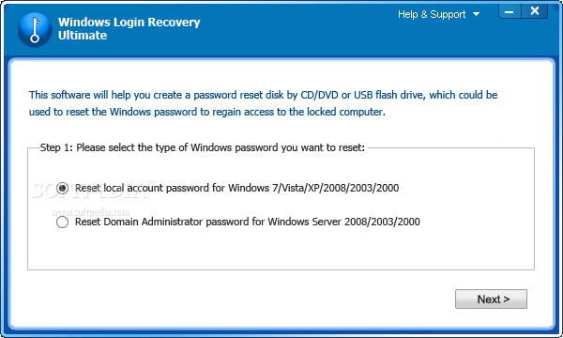Expand the Help & Support dropdown arrow

pos(476,14)
